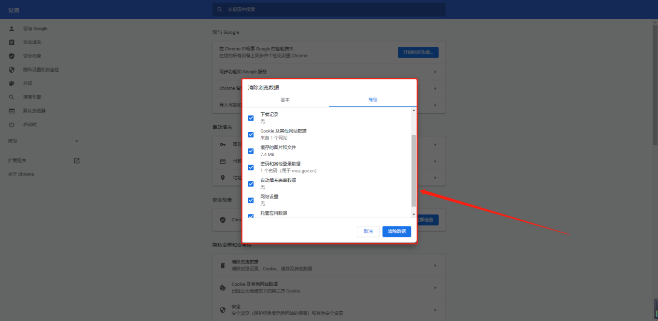This screenshot has height=321, width=658.
Task: Click the 设置 title in header
Action: pos(14,10)
